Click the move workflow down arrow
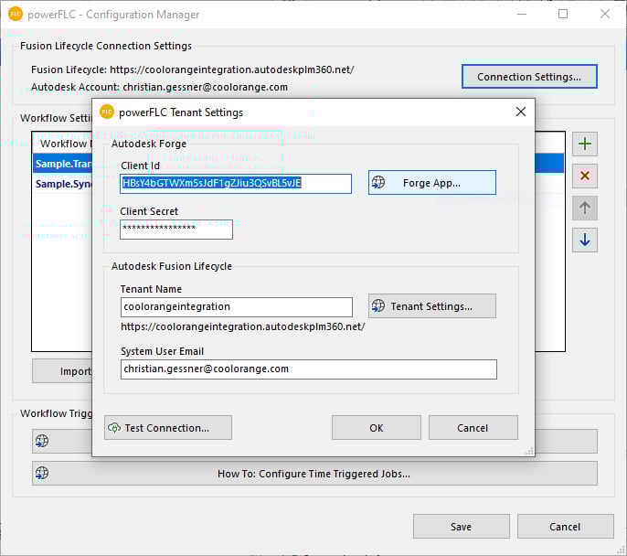This screenshot has width=627, height=556. pyautogui.click(x=585, y=240)
